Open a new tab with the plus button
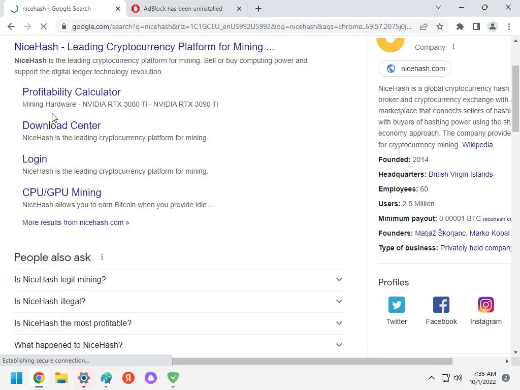Screen dimensions: 520x390 (x=258, y=9)
